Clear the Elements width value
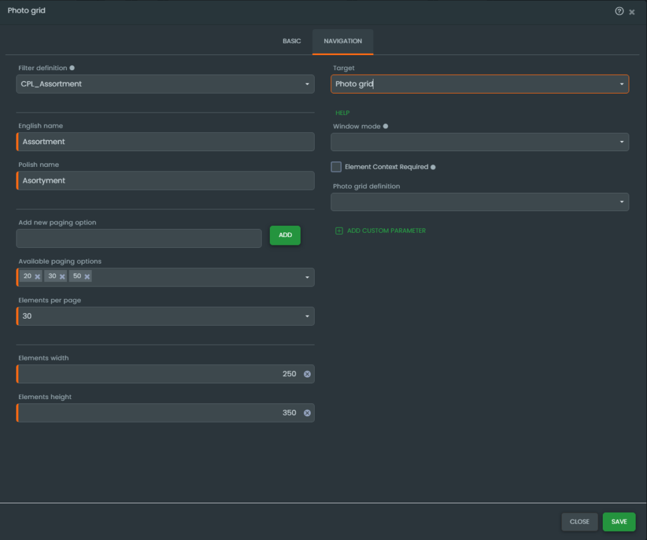The image size is (647, 540). coord(307,374)
